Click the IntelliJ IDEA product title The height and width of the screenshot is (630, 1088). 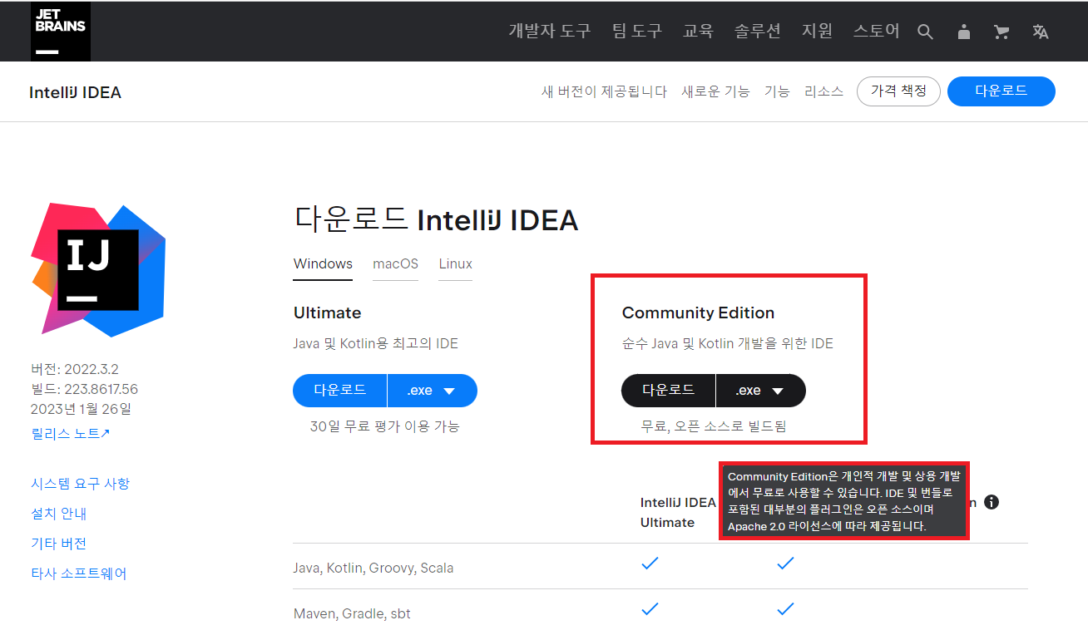coord(75,92)
